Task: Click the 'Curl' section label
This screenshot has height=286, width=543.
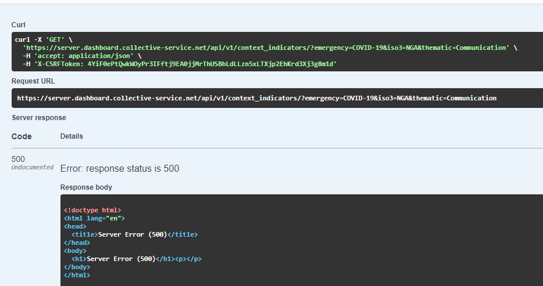Action: (x=19, y=25)
